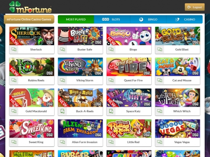Image resolution: width=210 pixels, height=157 pixels.
Task: Open the Cat and Mouse game thumbnail
Action: pos(177,67)
